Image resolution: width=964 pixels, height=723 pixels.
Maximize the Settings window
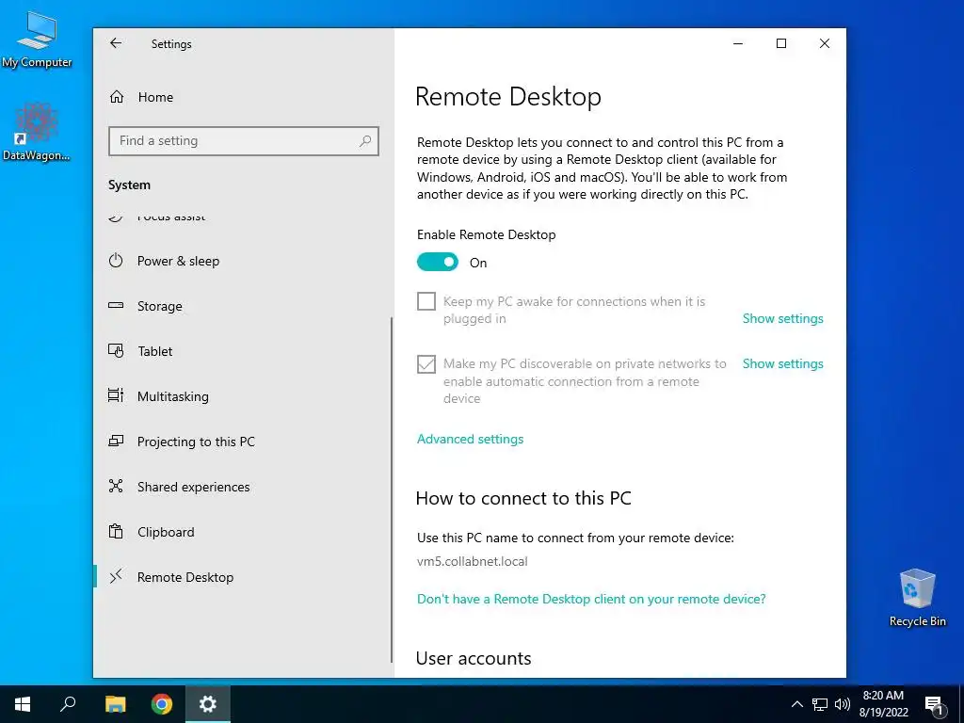pyautogui.click(x=781, y=43)
